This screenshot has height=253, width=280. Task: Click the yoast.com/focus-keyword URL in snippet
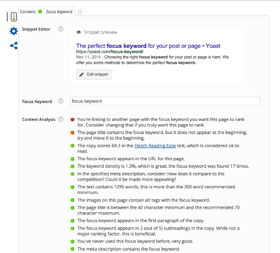pos(110,52)
